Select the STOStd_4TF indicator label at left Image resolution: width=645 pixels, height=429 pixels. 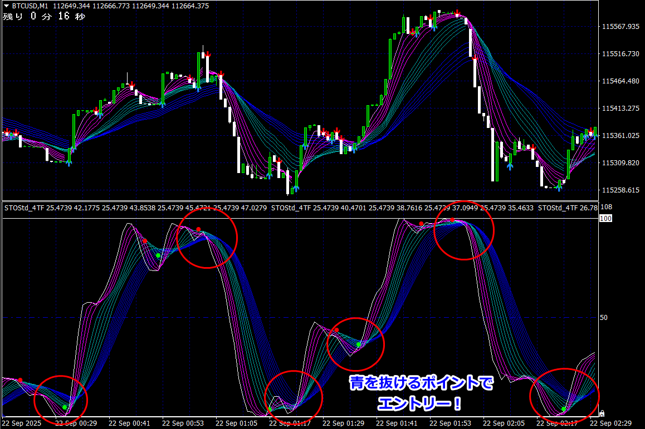(x=25, y=208)
